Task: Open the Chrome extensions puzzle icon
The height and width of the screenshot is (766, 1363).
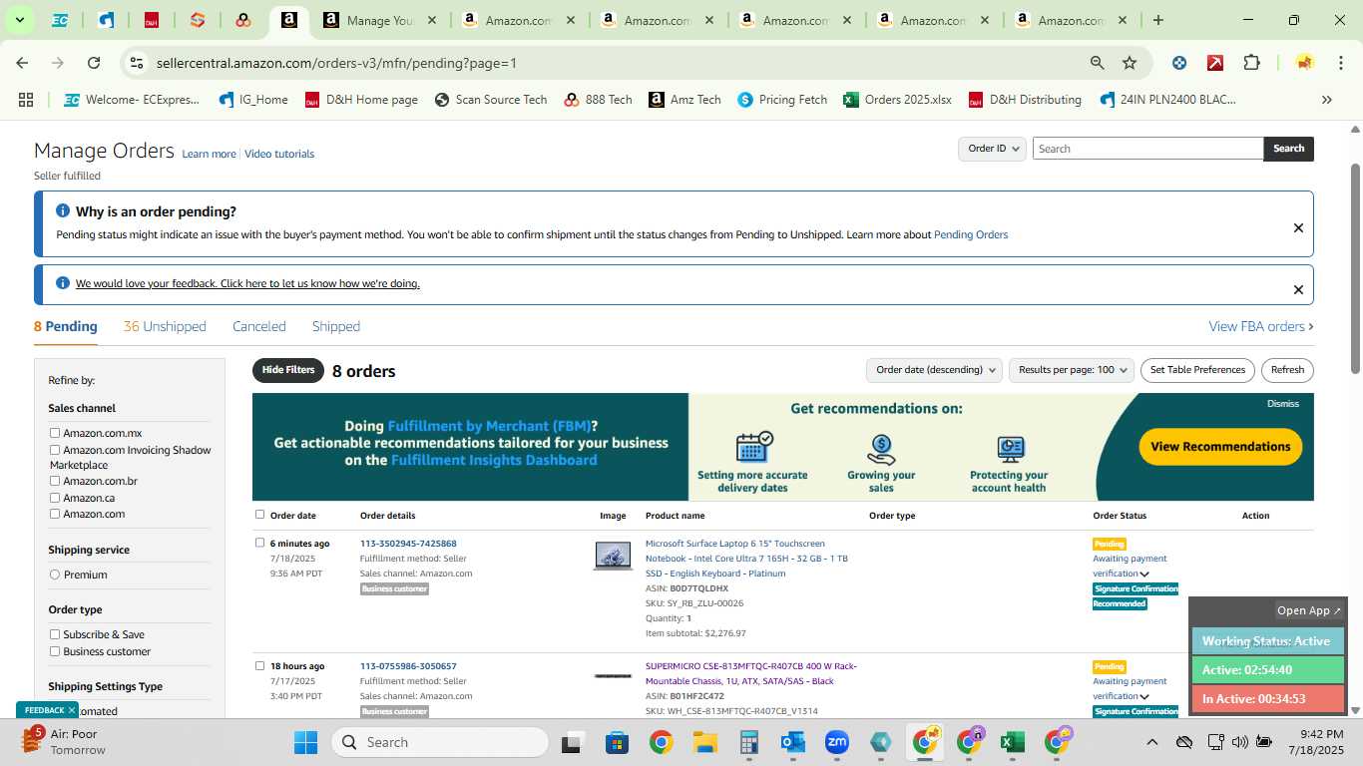Action: tap(1251, 63)
